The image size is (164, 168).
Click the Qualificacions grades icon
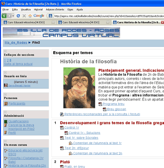[6, 121]
